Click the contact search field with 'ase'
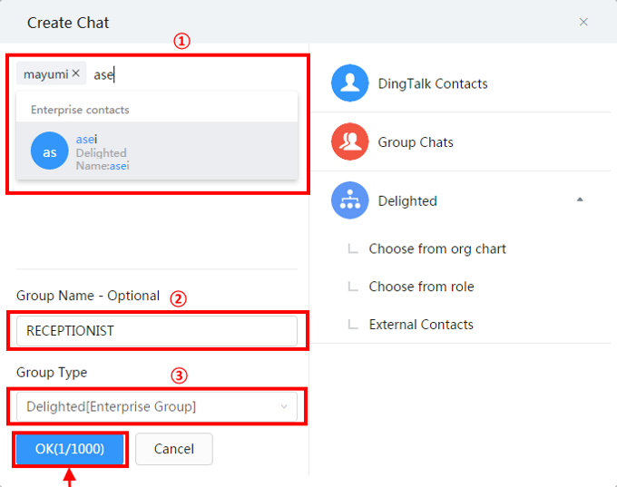Screen dimensions: 617x487 pos(181,74)
